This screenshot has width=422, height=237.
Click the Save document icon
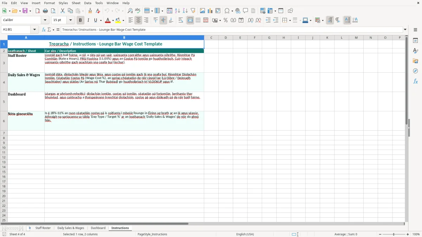coord(25,11)
